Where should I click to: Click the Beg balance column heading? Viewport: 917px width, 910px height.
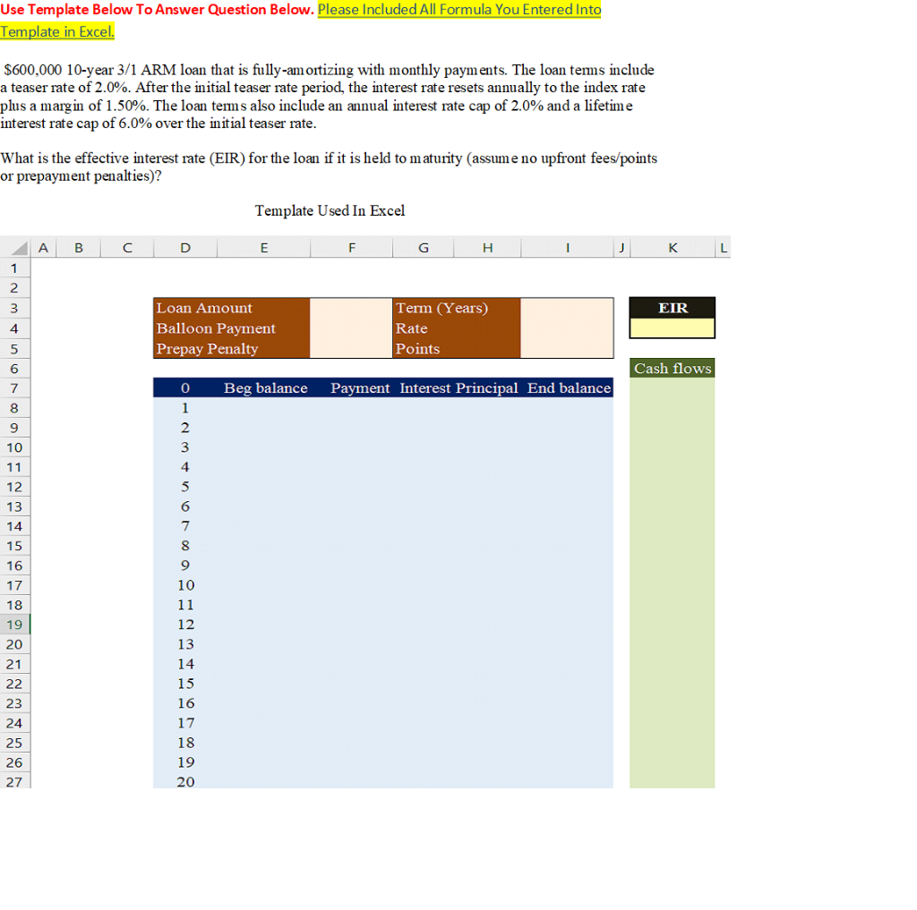[x=265, y=388]
